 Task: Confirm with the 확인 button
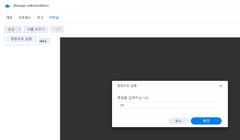[206, 121]
